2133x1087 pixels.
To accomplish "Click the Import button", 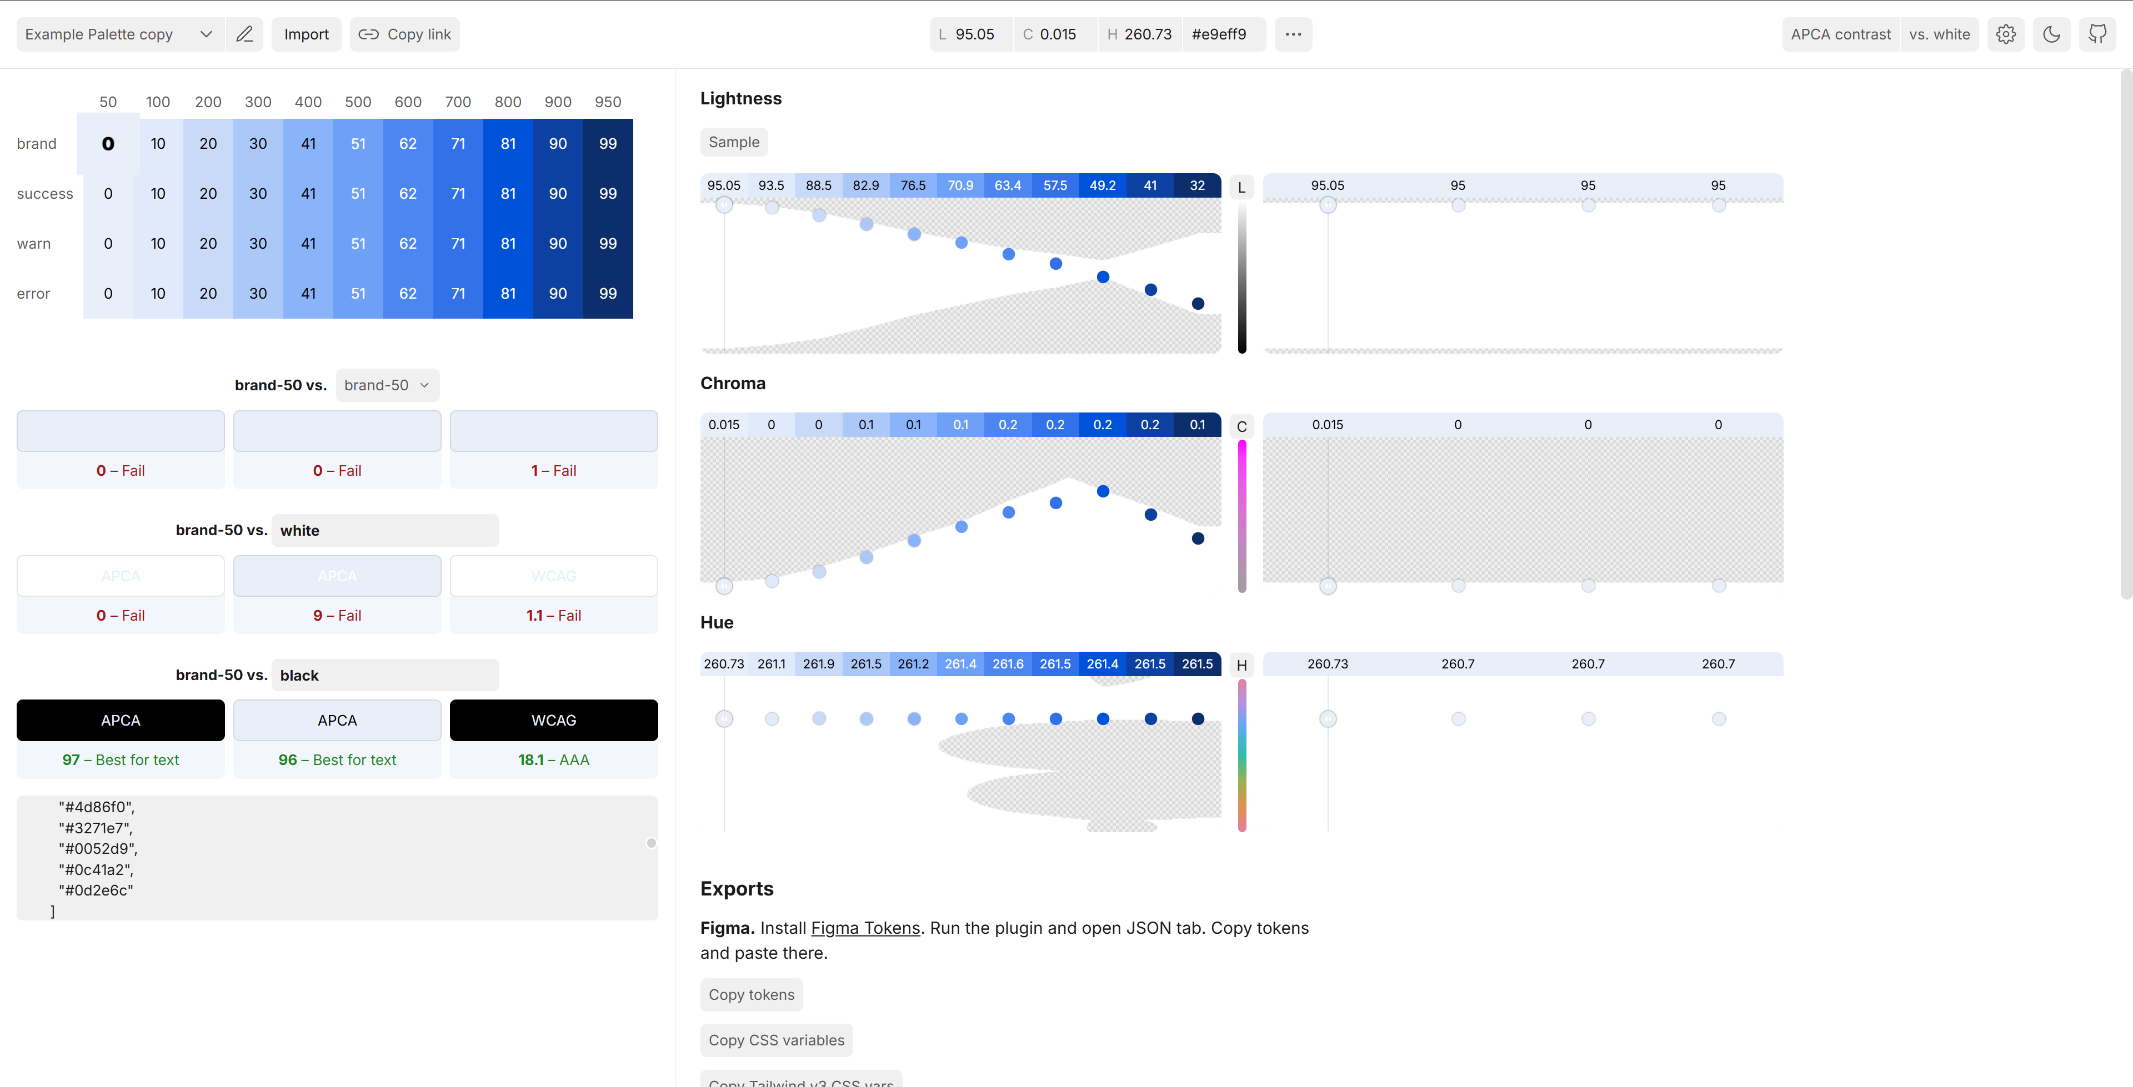I will [x=306, y=34].
